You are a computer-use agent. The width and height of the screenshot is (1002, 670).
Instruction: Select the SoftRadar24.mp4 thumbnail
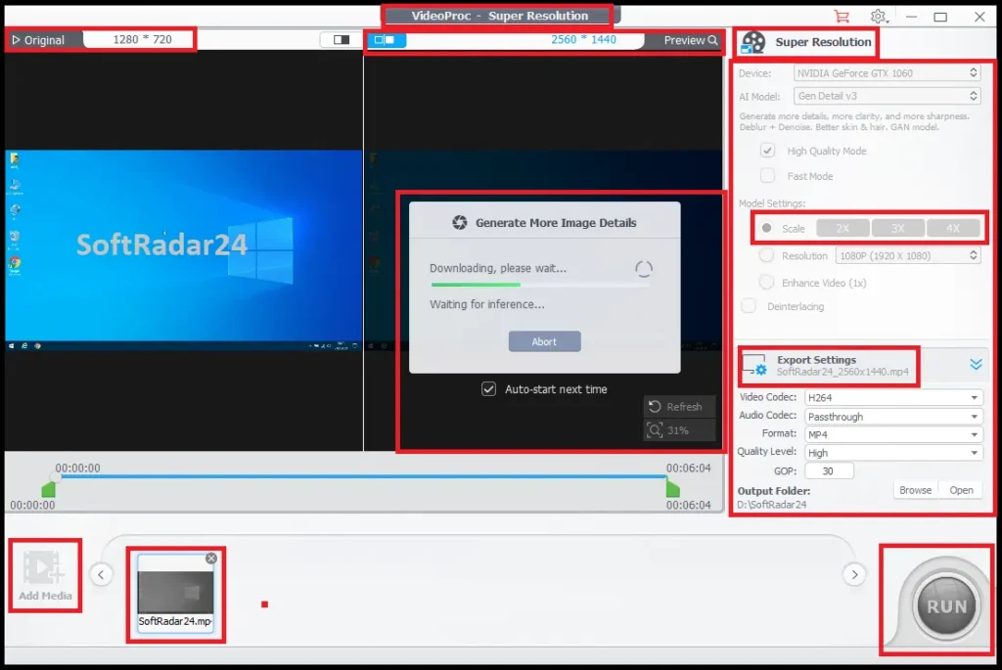(x=175, y=592)
